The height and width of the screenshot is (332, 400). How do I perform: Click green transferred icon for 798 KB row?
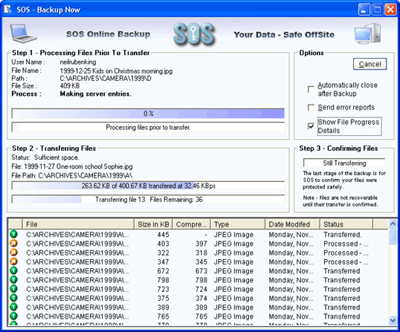(13, 280)
